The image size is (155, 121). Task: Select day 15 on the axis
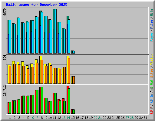73,118
